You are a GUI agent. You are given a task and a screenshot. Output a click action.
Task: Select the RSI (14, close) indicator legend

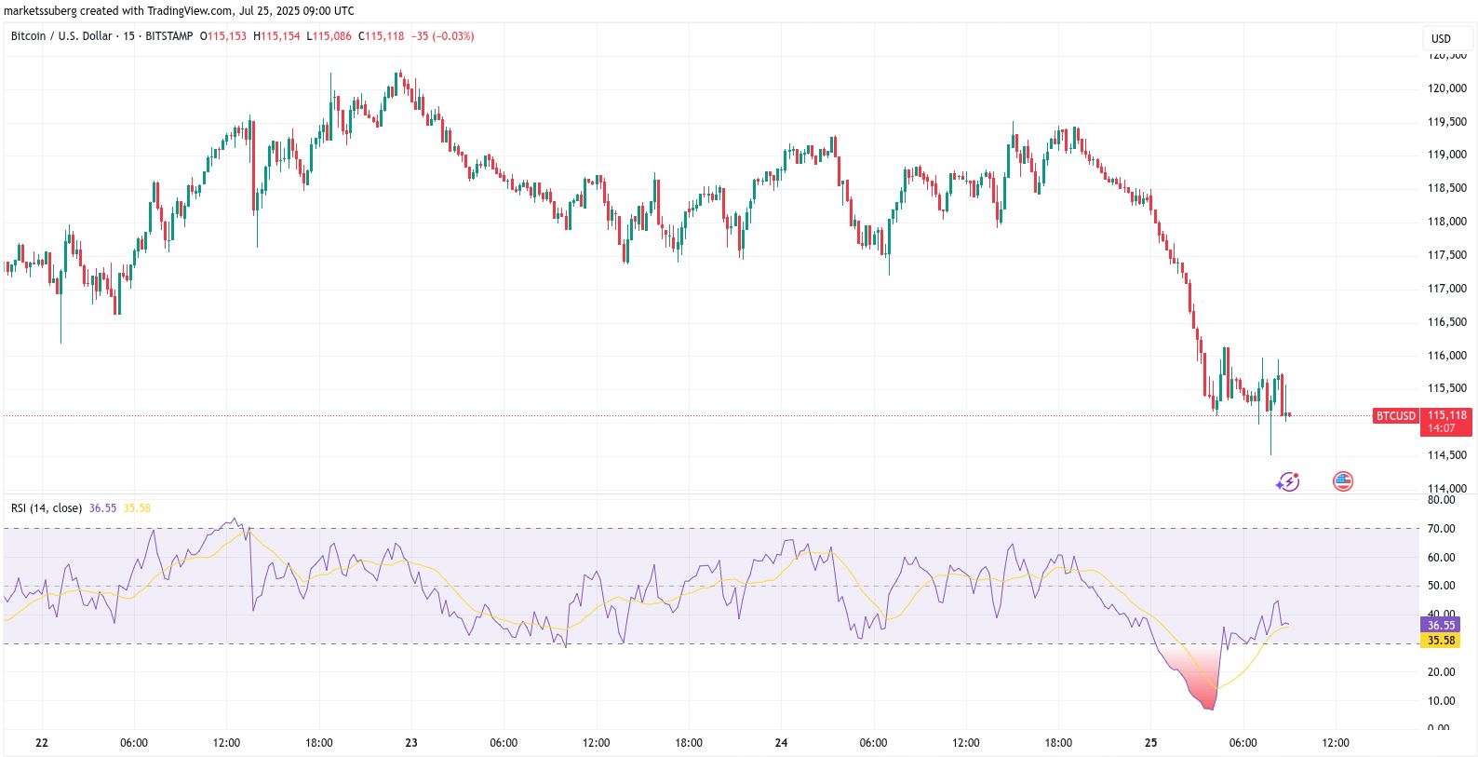46,507
